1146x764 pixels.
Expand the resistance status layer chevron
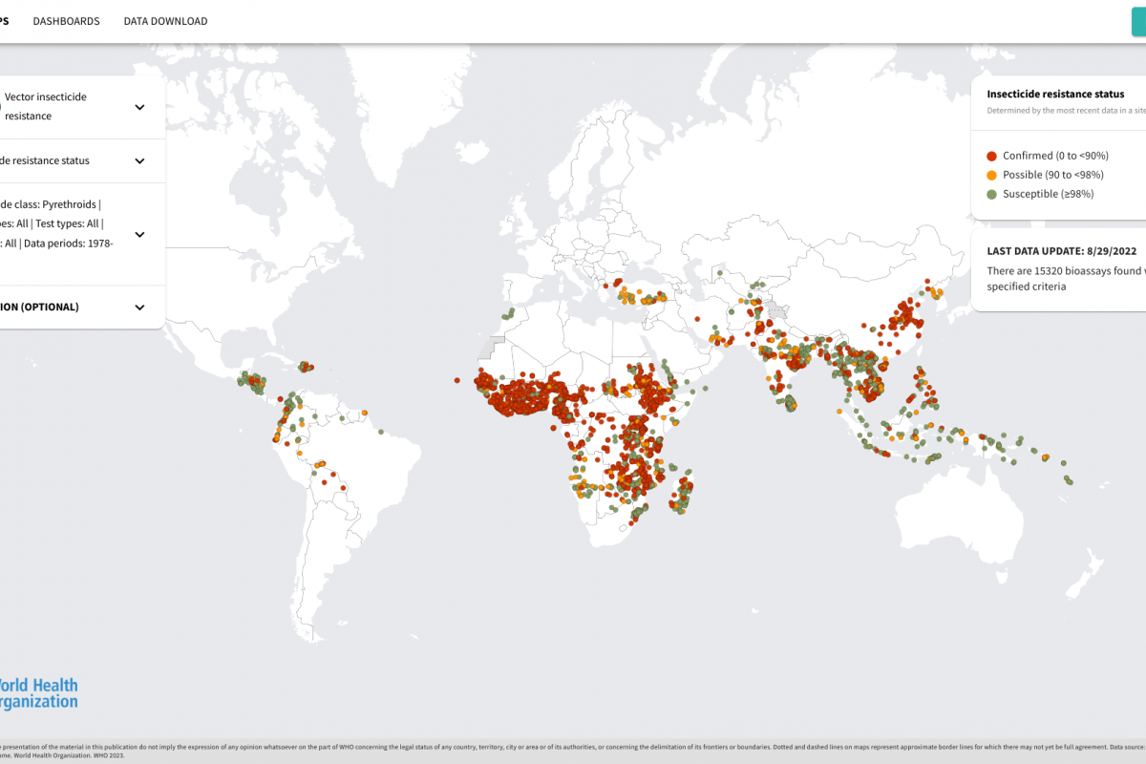pyautogui.click(x=139, y=160)
